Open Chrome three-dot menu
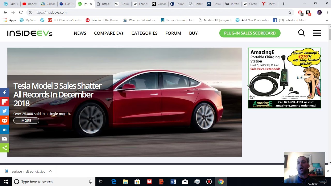331x186 pixels. (327, 12)
